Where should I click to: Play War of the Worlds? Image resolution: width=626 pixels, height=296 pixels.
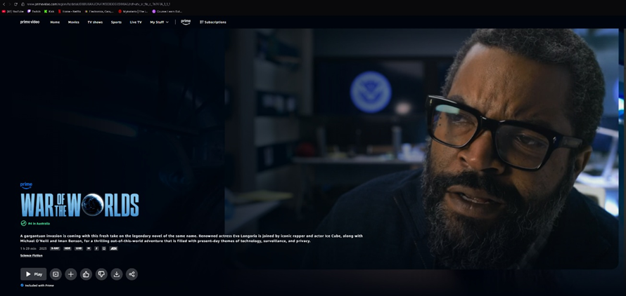click(34, 274)
